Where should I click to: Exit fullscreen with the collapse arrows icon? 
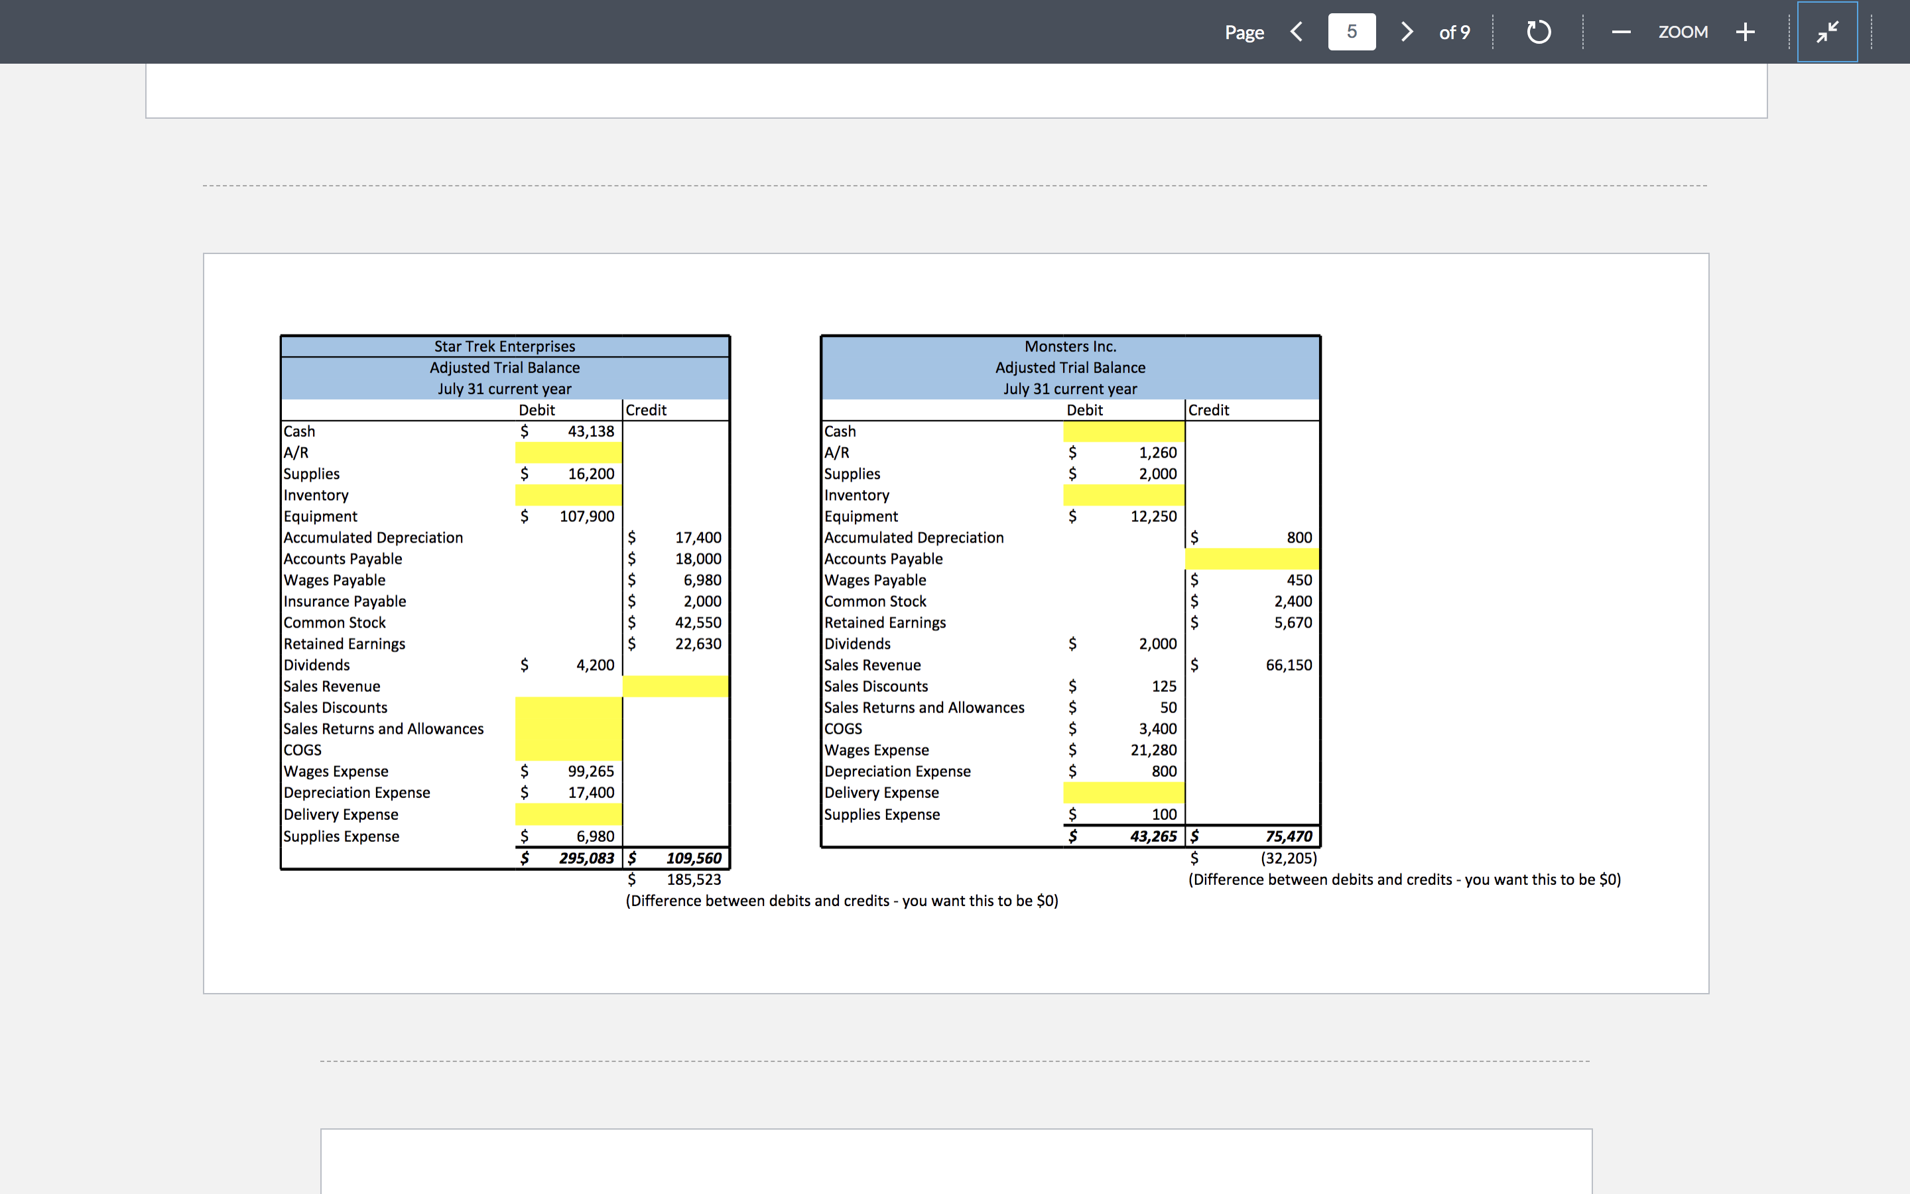click(1827, 32)
